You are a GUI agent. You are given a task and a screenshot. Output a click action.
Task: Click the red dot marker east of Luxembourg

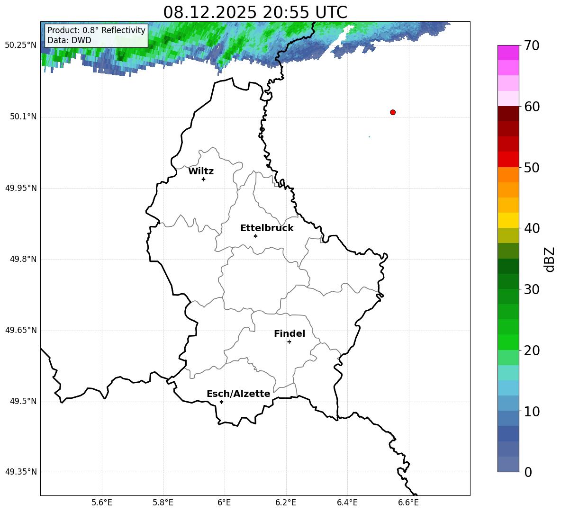click(393, 112)
